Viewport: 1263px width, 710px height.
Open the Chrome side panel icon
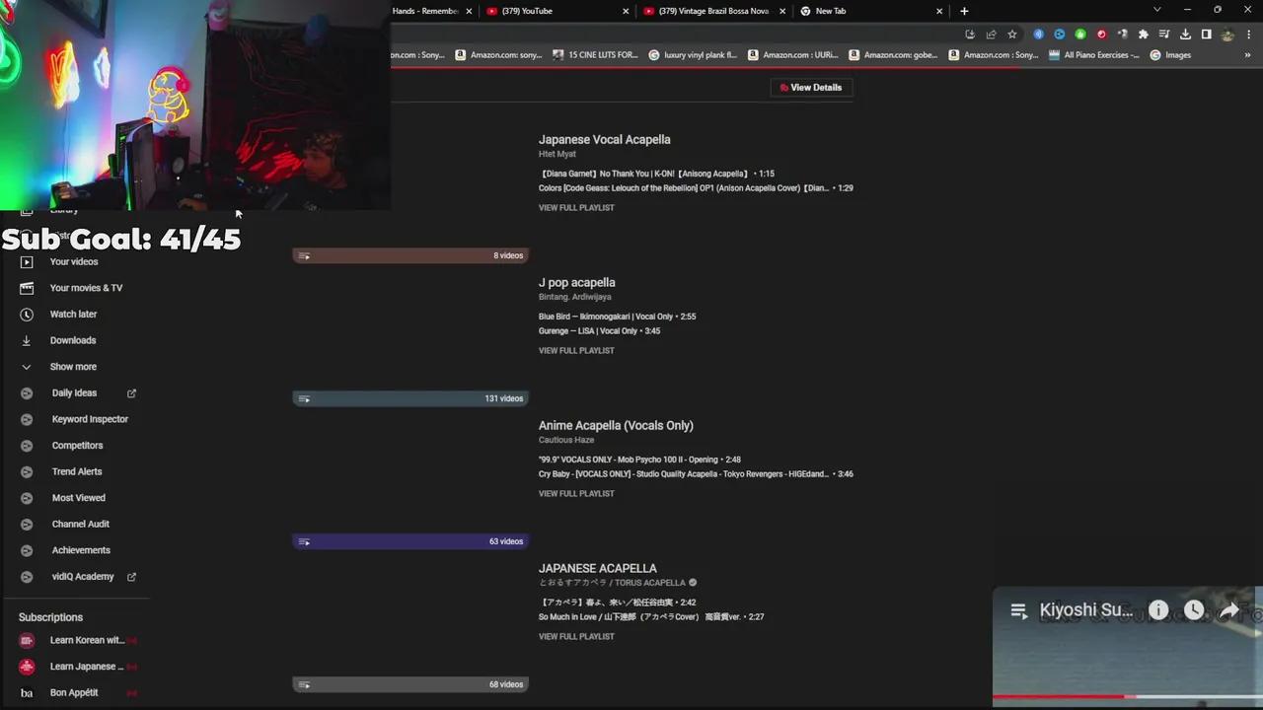[x=1206, y=35]
